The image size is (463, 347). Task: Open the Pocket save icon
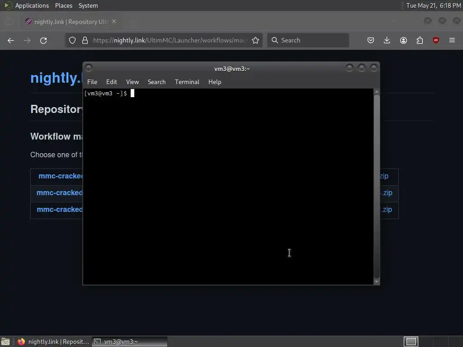coord(371,40)
